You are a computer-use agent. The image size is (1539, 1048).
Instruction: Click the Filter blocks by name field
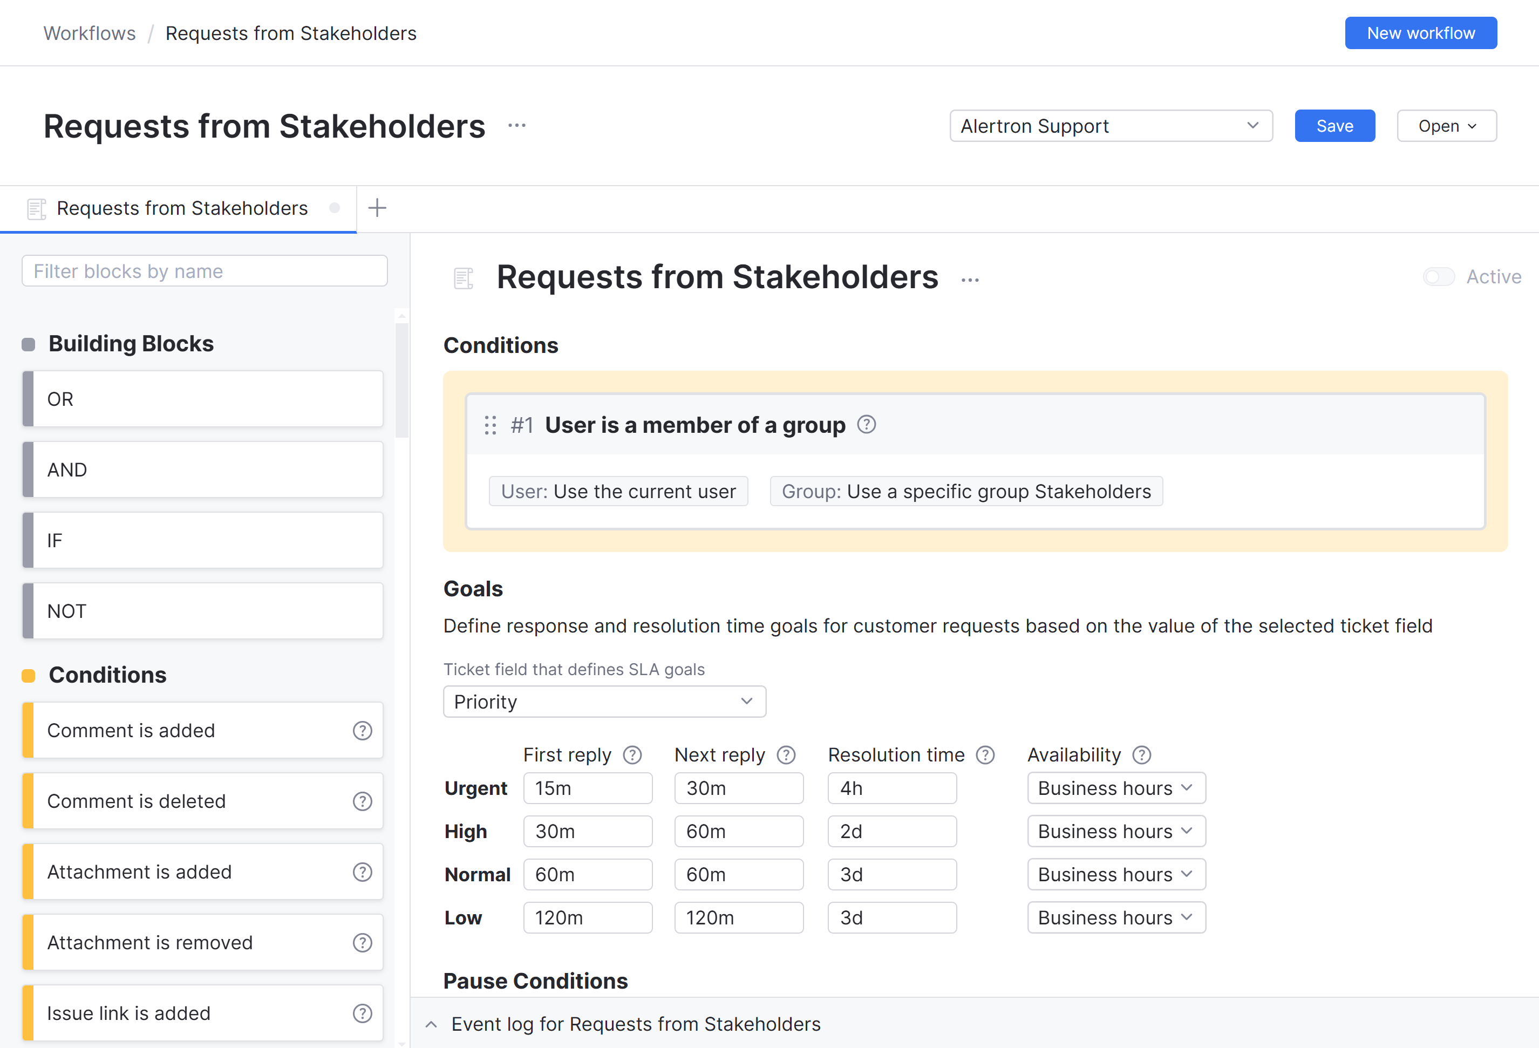coord(204,270)
